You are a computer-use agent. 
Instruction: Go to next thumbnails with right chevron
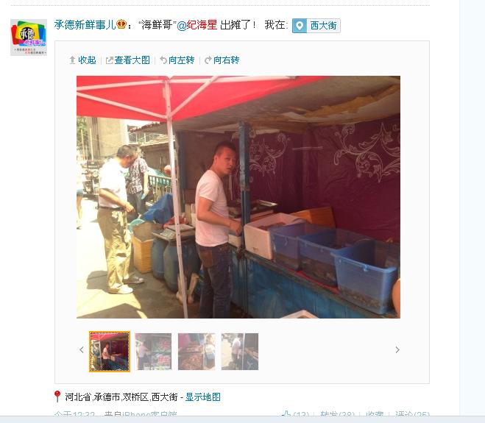tap(397, 349)
